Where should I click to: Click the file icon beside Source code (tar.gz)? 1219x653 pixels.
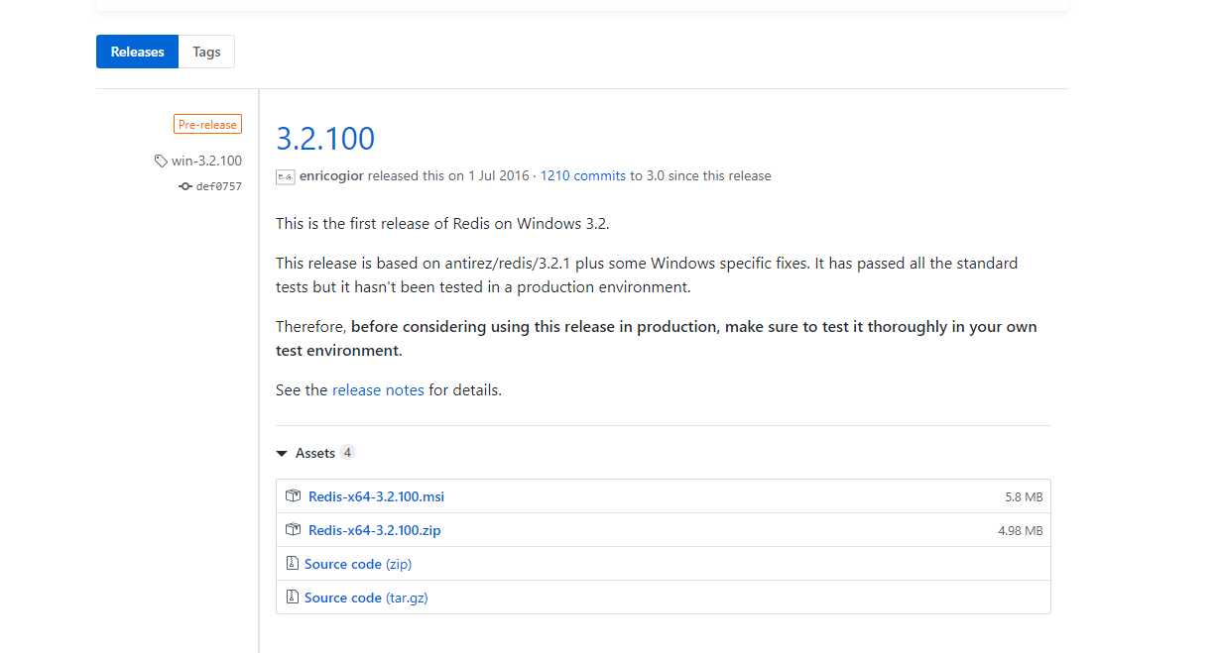coord(292,597)
